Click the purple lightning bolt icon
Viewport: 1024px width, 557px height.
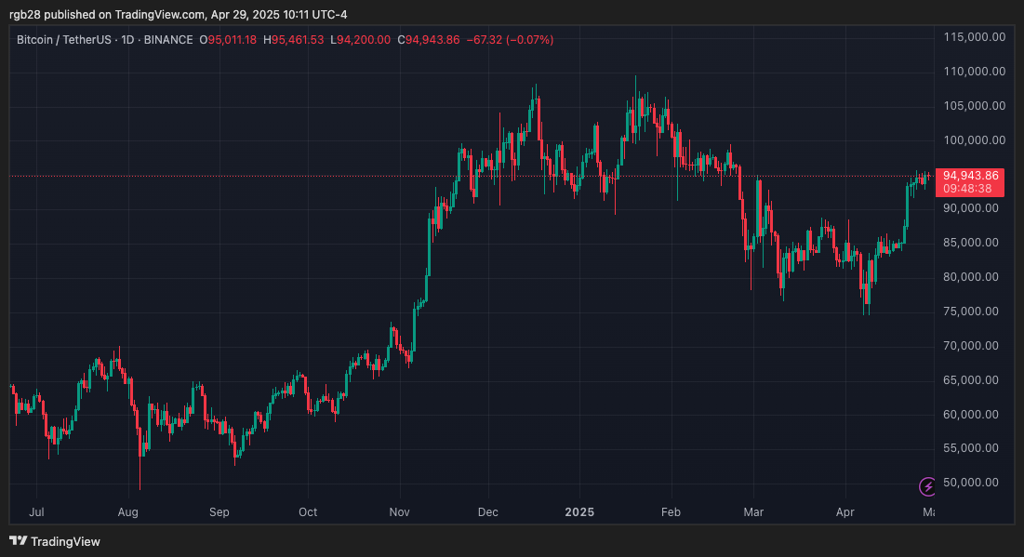(926, 486)
